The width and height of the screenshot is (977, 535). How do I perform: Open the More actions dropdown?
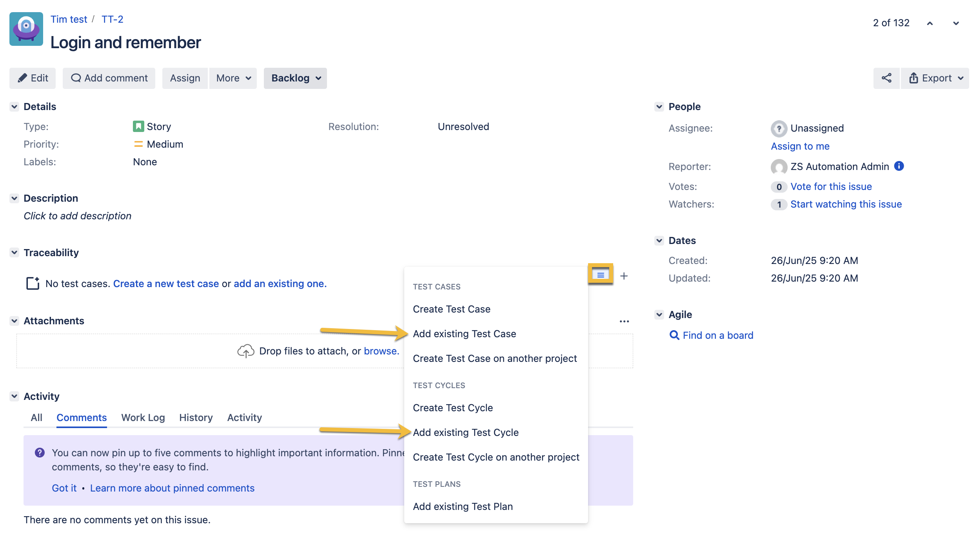pyautogui.click(x=233, y=78)
